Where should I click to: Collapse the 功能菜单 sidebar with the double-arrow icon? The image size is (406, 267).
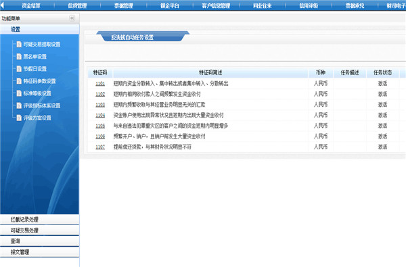72,18
